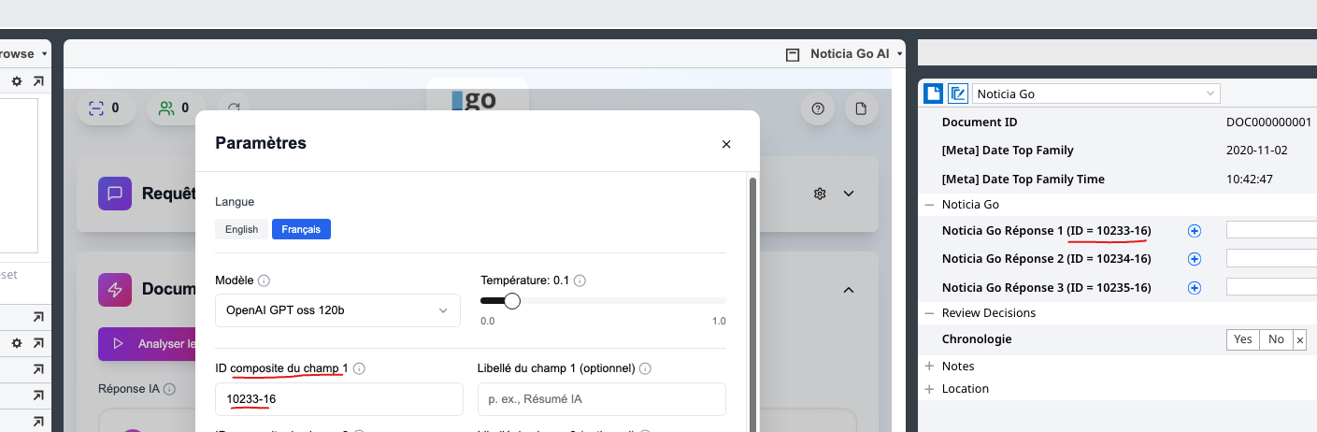Click plus icon for Noticia Go Réponse 1

pyautogui.click(x=1194, y=230)
